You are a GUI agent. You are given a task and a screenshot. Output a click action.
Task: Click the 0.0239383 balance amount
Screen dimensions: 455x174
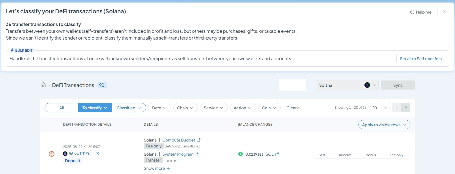(254, 154)
